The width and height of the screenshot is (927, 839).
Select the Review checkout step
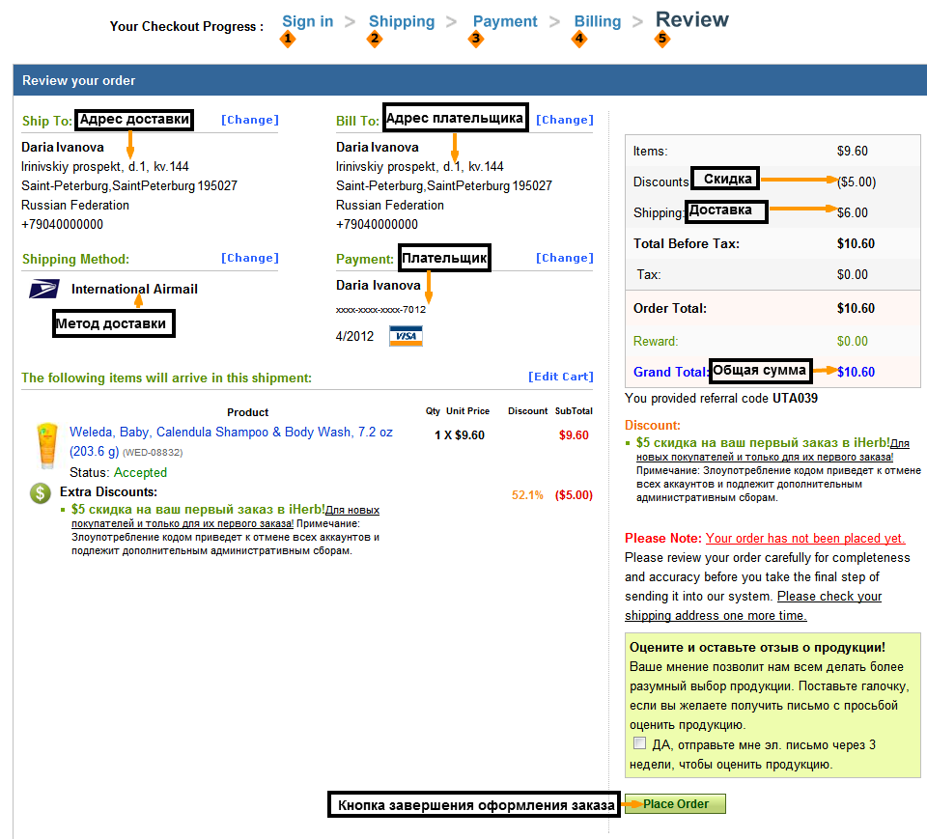(x=691, y=19)
